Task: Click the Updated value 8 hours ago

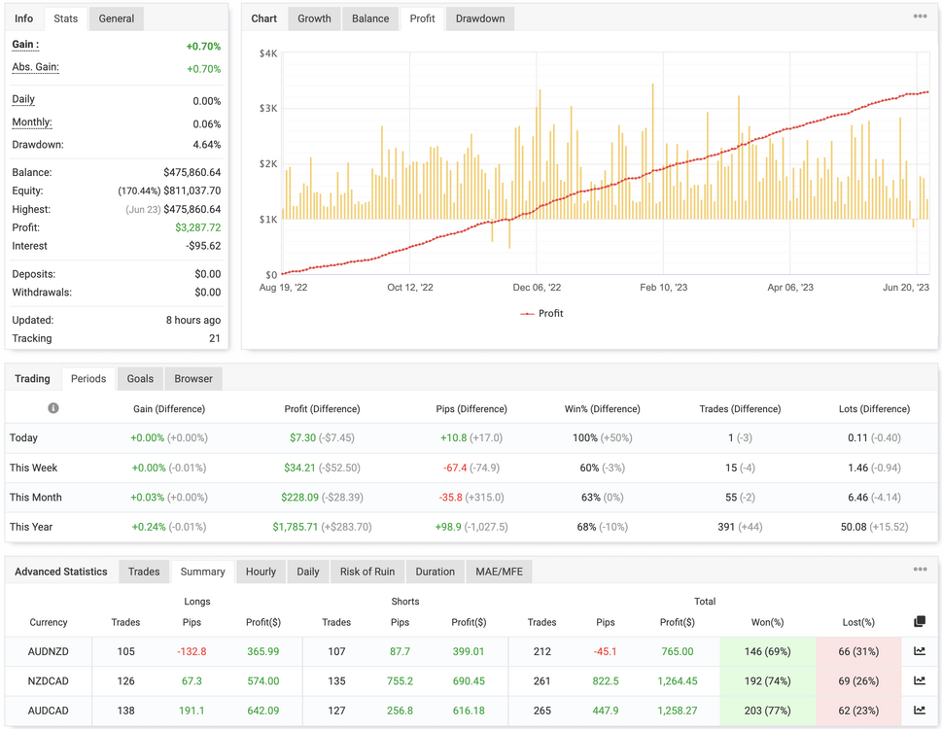Action: tap(193, 320)
